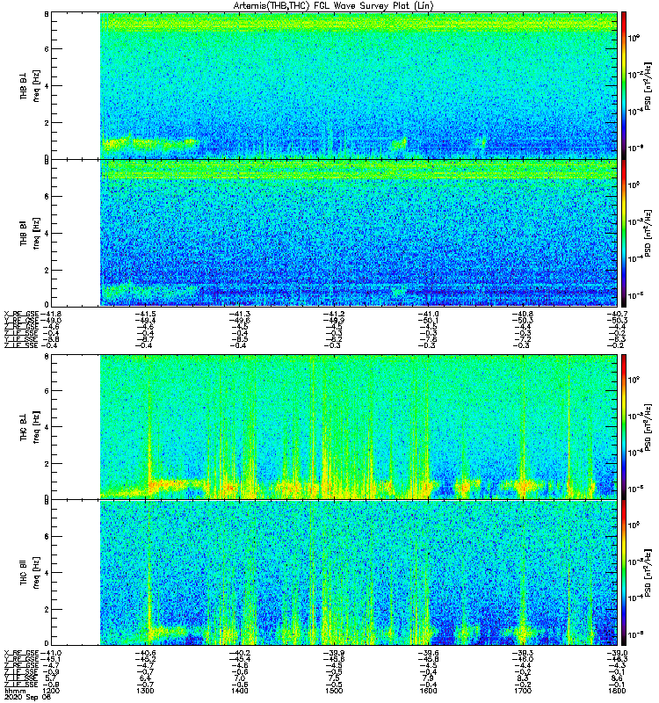
Task: Click the 'PSD [nT²/Hz]' label of THB B⊥ color bar
Action: 648,85
